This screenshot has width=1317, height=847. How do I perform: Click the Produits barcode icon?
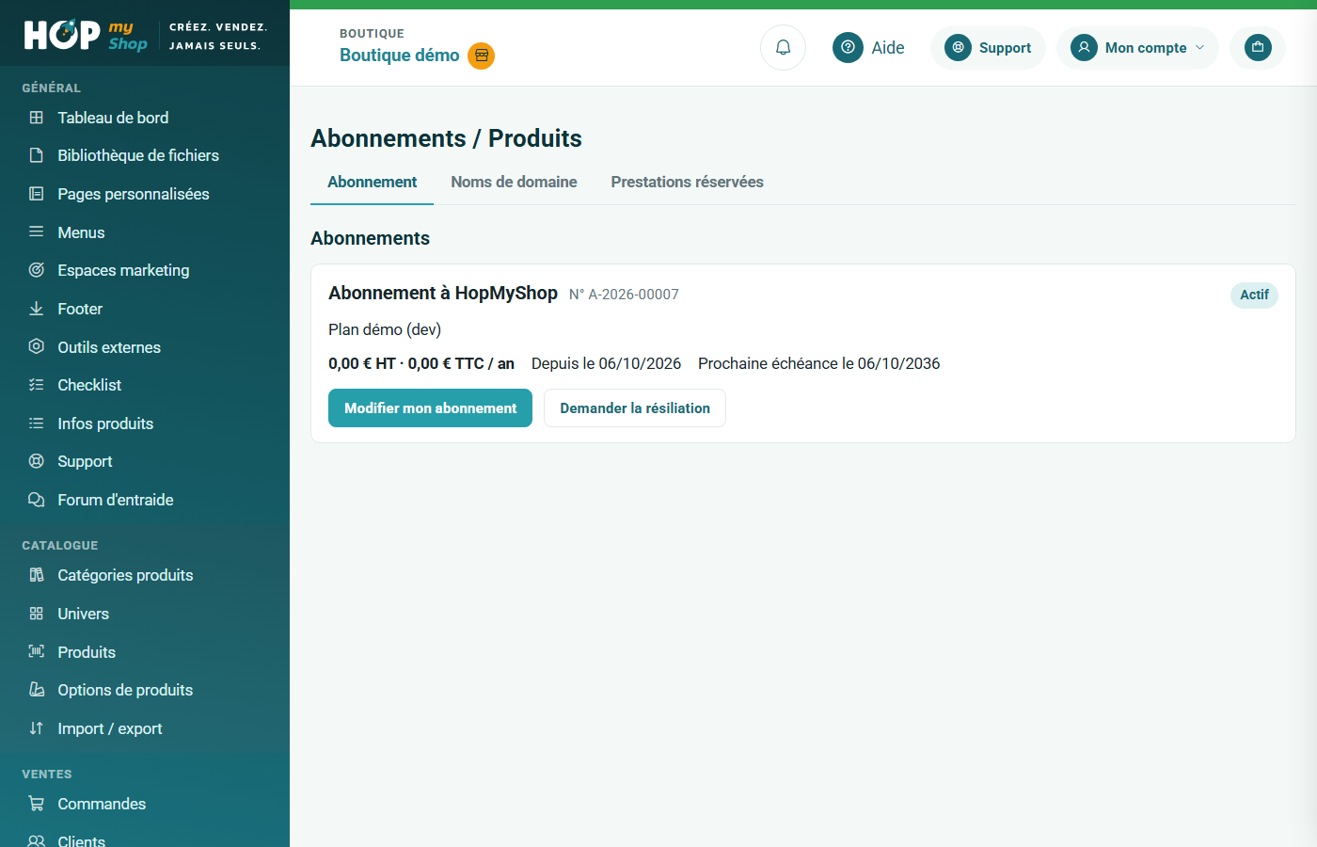(37, 651)
